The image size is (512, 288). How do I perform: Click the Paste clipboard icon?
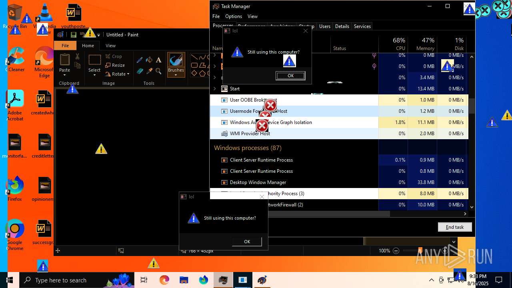click(64, 60)
